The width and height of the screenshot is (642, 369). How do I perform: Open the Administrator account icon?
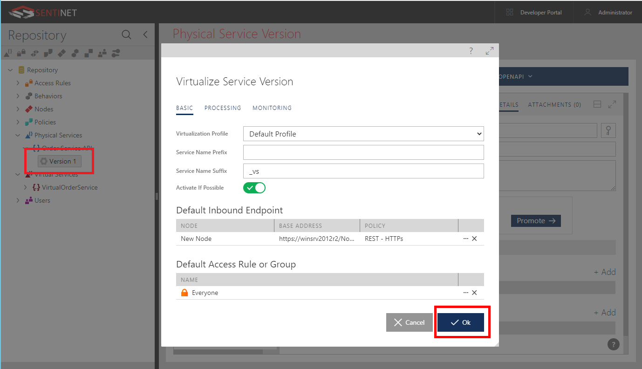click(587, 12)
